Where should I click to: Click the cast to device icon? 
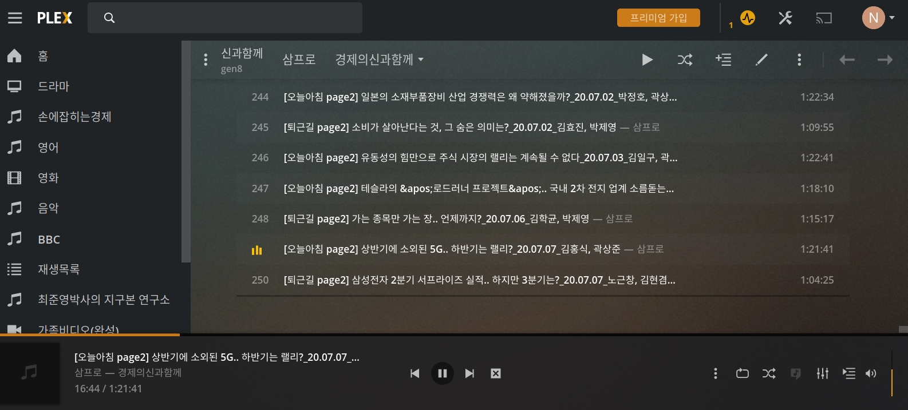point(823,18)
